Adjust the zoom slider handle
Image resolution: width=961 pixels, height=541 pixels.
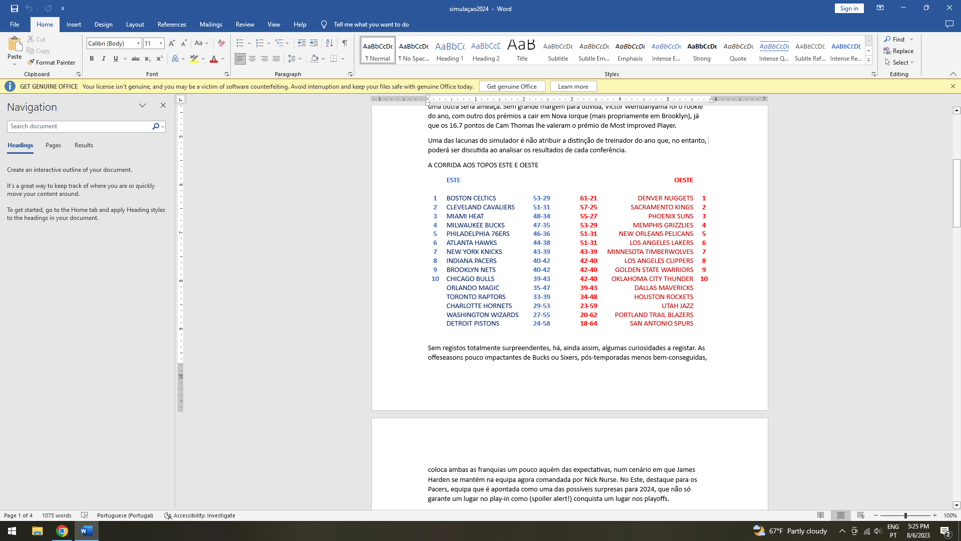[x=905, y=515]
